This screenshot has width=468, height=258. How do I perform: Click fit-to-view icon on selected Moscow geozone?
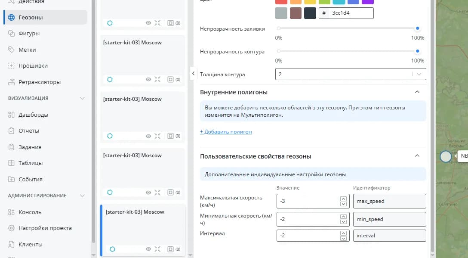coord(157,249)
